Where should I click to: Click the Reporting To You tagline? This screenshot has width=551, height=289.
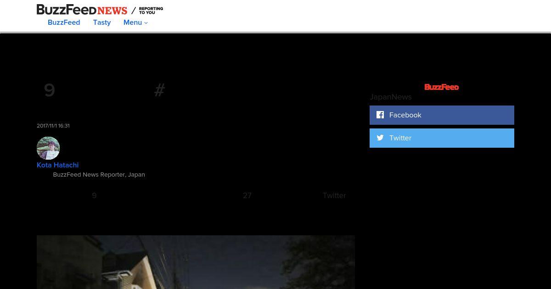coord(151,11)
